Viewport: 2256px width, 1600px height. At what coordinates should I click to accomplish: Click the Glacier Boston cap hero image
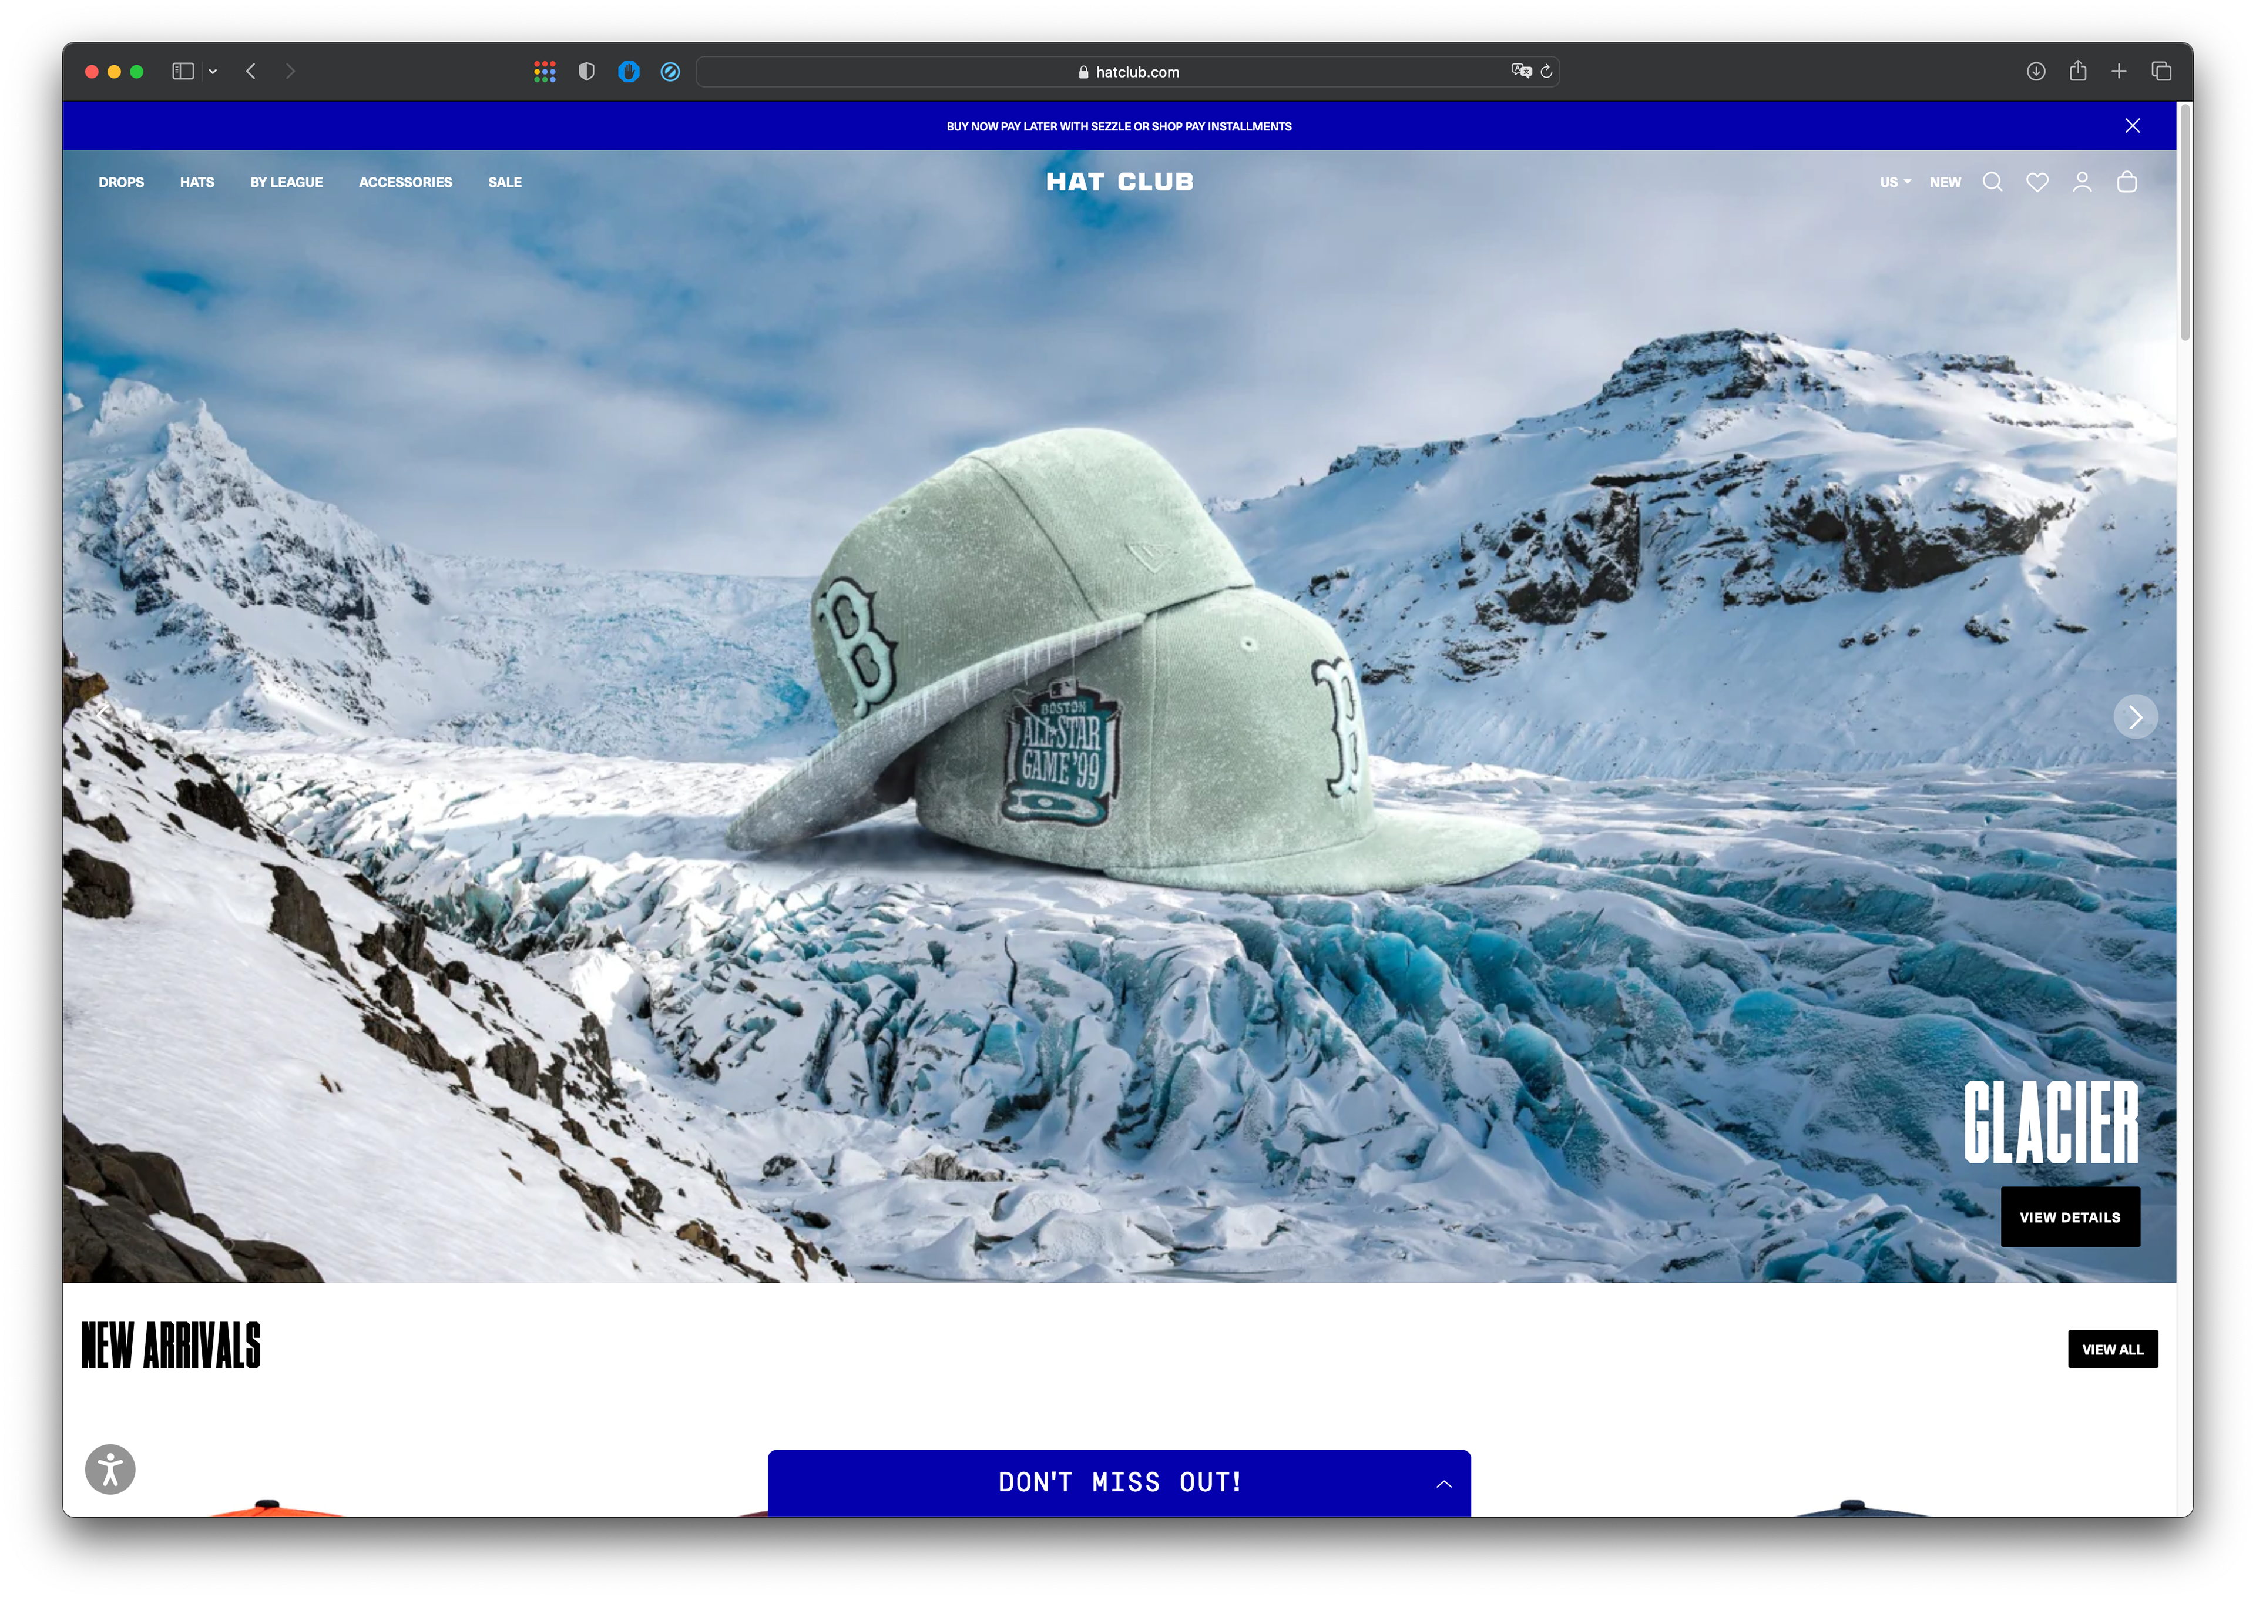click(1133, 660)
